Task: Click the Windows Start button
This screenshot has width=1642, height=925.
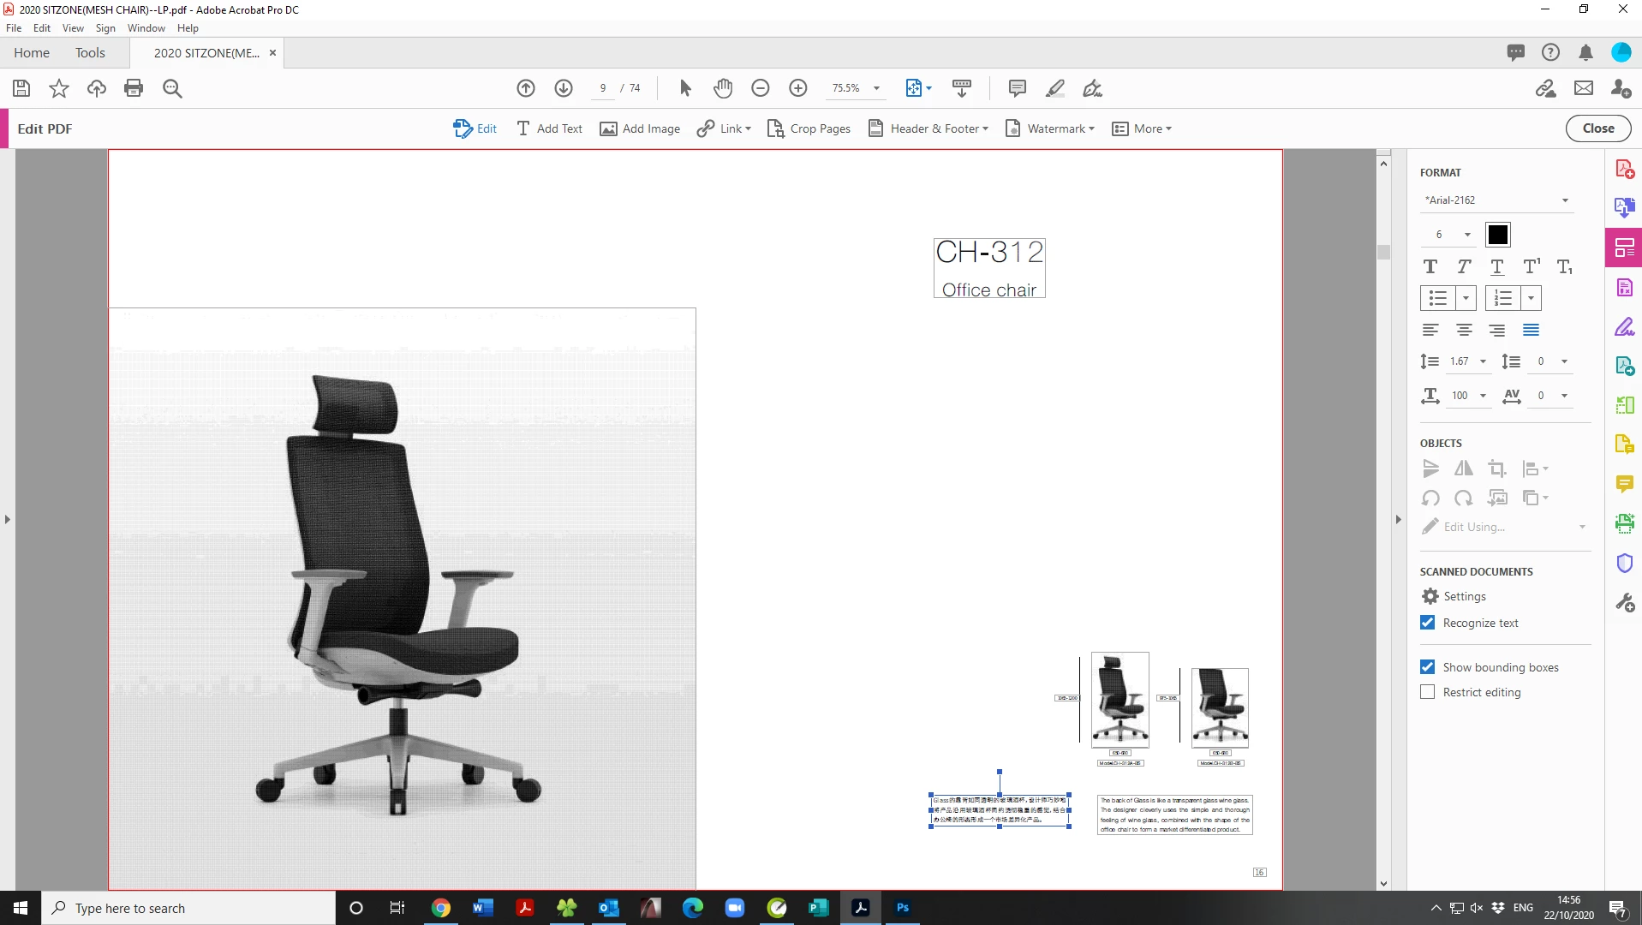Action: pyautogui.click(x=21, y=908)
